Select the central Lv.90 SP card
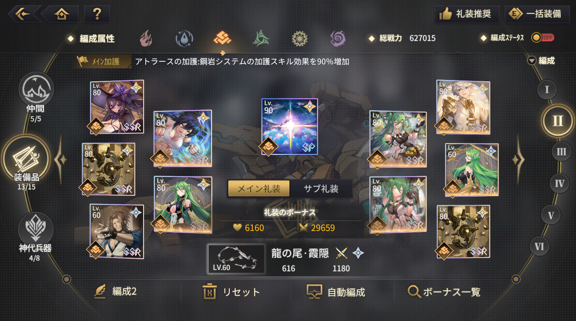This screenshot has height=321, width=576. pyautogui.click(x=289, y=127)
